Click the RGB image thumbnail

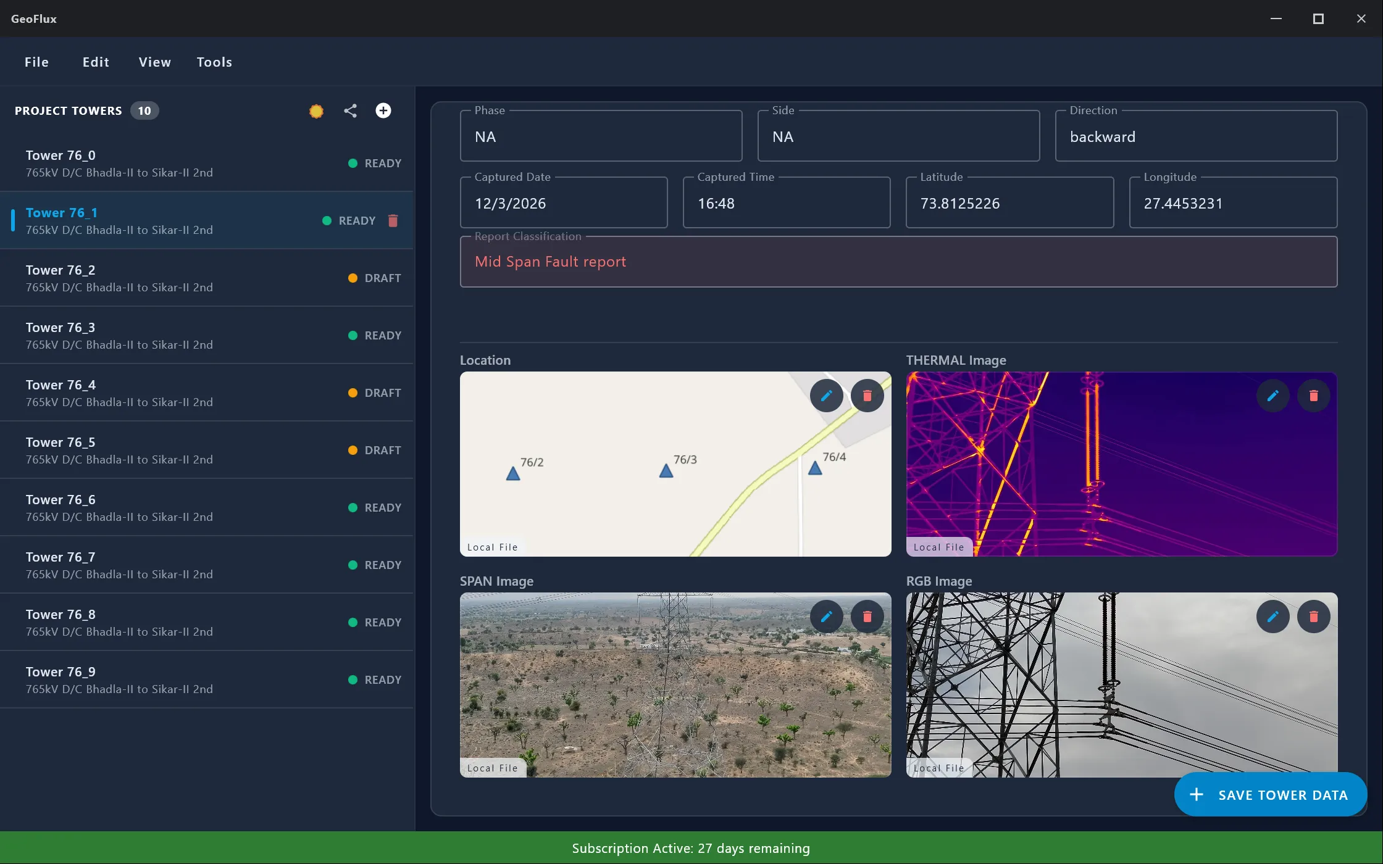point(1122,685)
